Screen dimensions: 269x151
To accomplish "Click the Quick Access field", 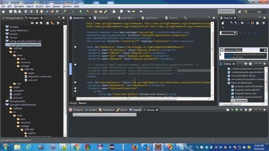I will click(x=226, y=11).
